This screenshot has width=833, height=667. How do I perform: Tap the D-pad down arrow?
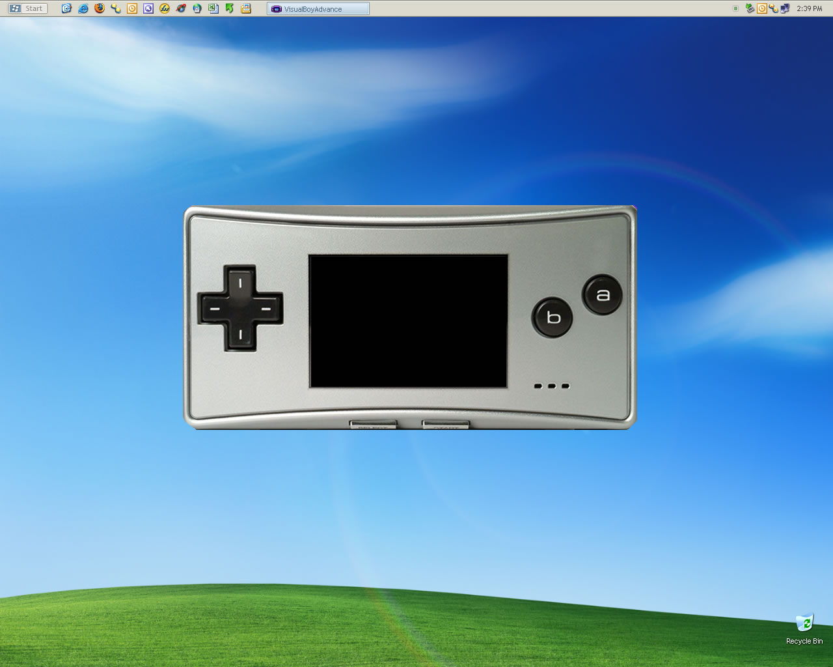click(240, 335)
